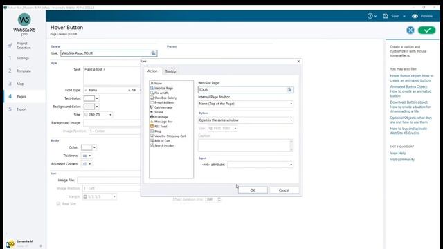The height and width of the screenshot is (249, 443).
Task: Open the Internal Page Anchor dropdown
Action: (x=246, y=104)
